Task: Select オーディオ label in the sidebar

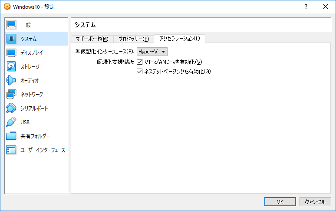Action: [x=30, y=81]
